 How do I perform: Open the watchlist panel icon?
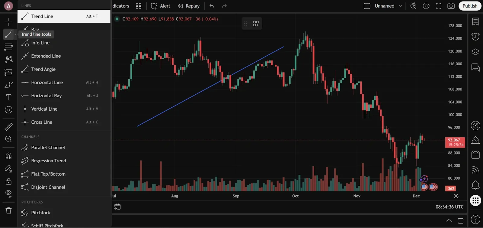[475, 21]
